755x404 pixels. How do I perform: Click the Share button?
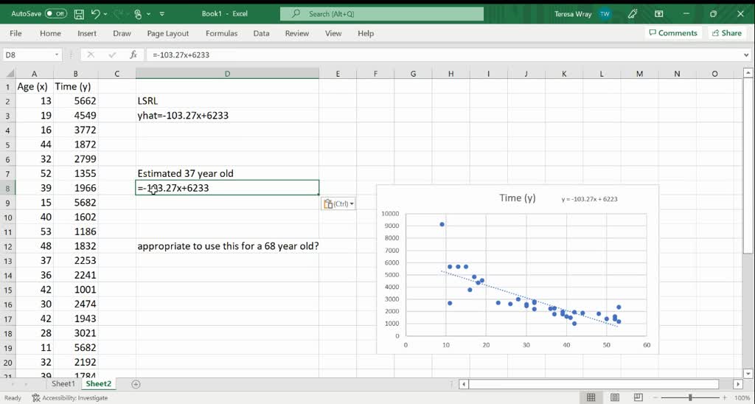pyautogui.click(x=726, y=33)
